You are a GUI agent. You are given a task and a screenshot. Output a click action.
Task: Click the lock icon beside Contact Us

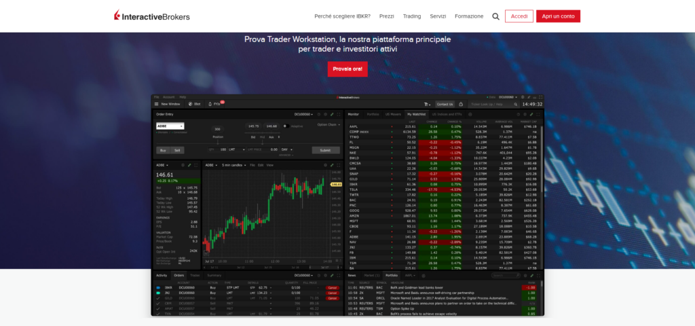click(461, 104)
